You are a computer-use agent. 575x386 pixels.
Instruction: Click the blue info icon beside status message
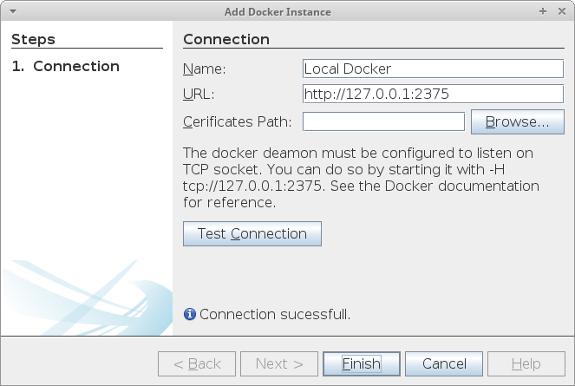click(x=190, y=315)
